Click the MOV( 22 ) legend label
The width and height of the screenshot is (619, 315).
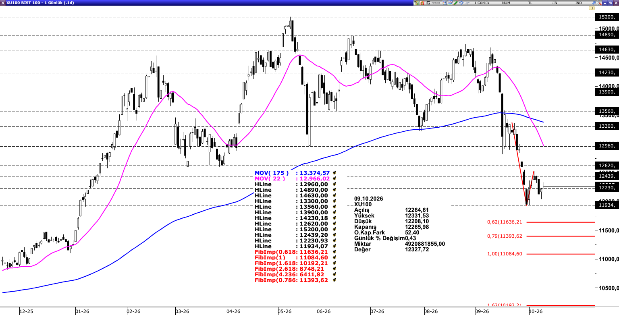(270, 178)
